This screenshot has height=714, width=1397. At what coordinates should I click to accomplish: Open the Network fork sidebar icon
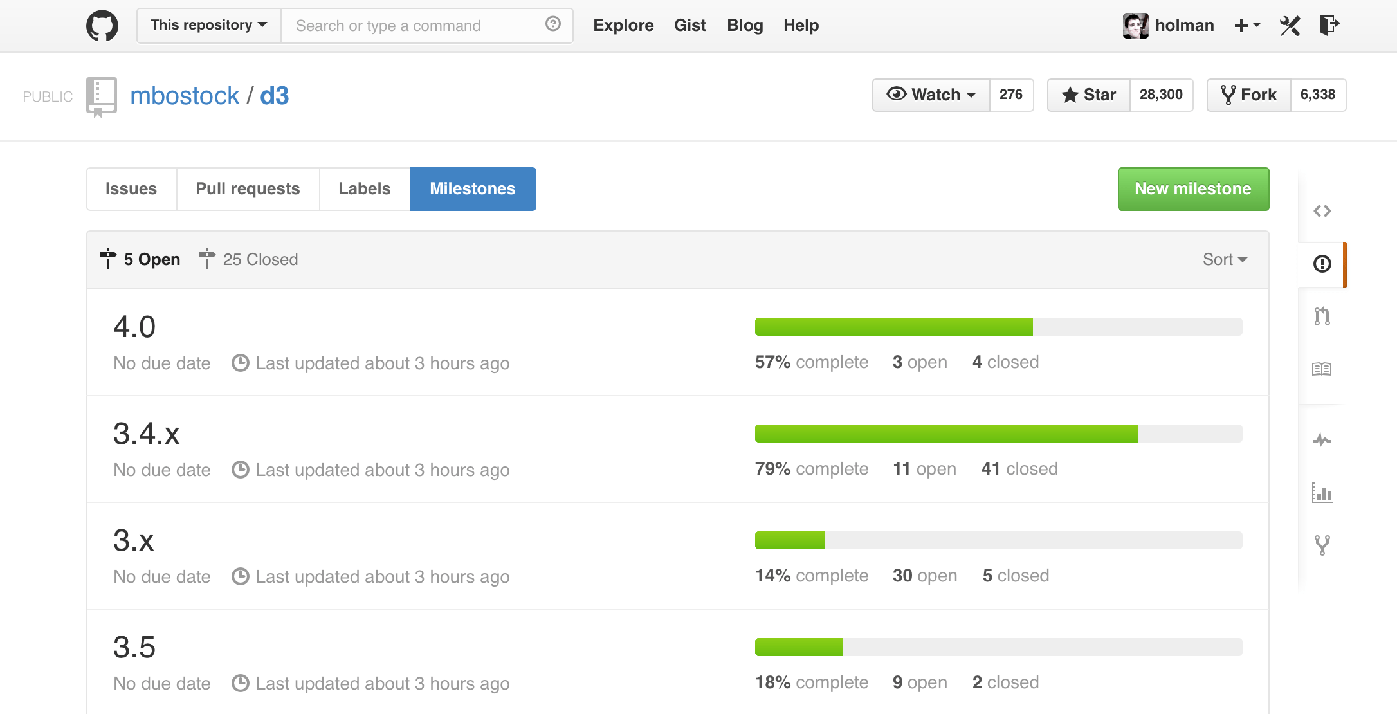pos(1322,545)
